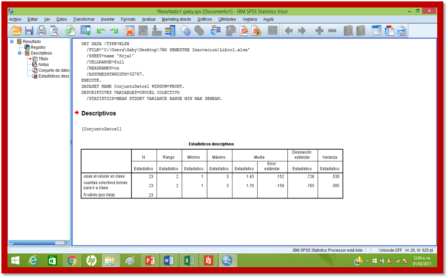Screen dimensions: 448x278
Task: Save the output using the floppy disk icon
Action: 29,30
